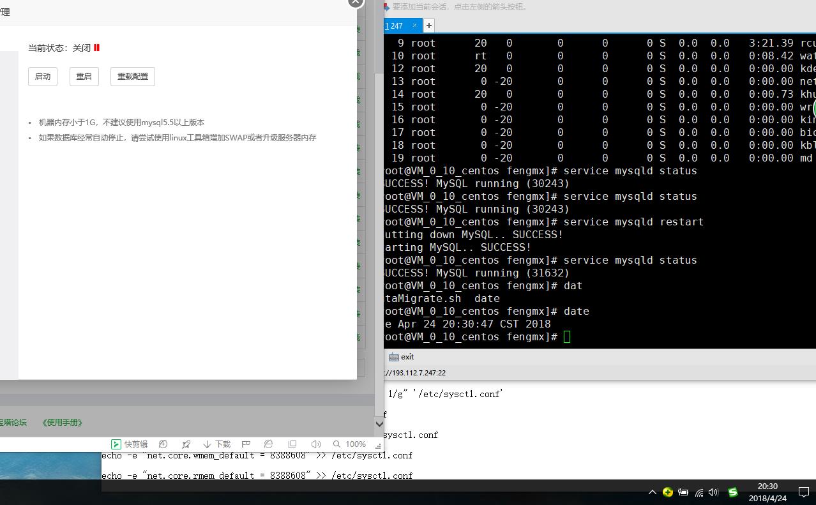The width and height of the screenshot is (816, 505).
Task: Close the '1 247' terminal session tab
Action: [414, 26]
